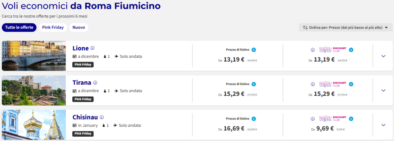The width and height of the screenshot is (394, 141).
Task: Click info icon before Lione Wizz Discount Club
Action: (x=312, y=50)
